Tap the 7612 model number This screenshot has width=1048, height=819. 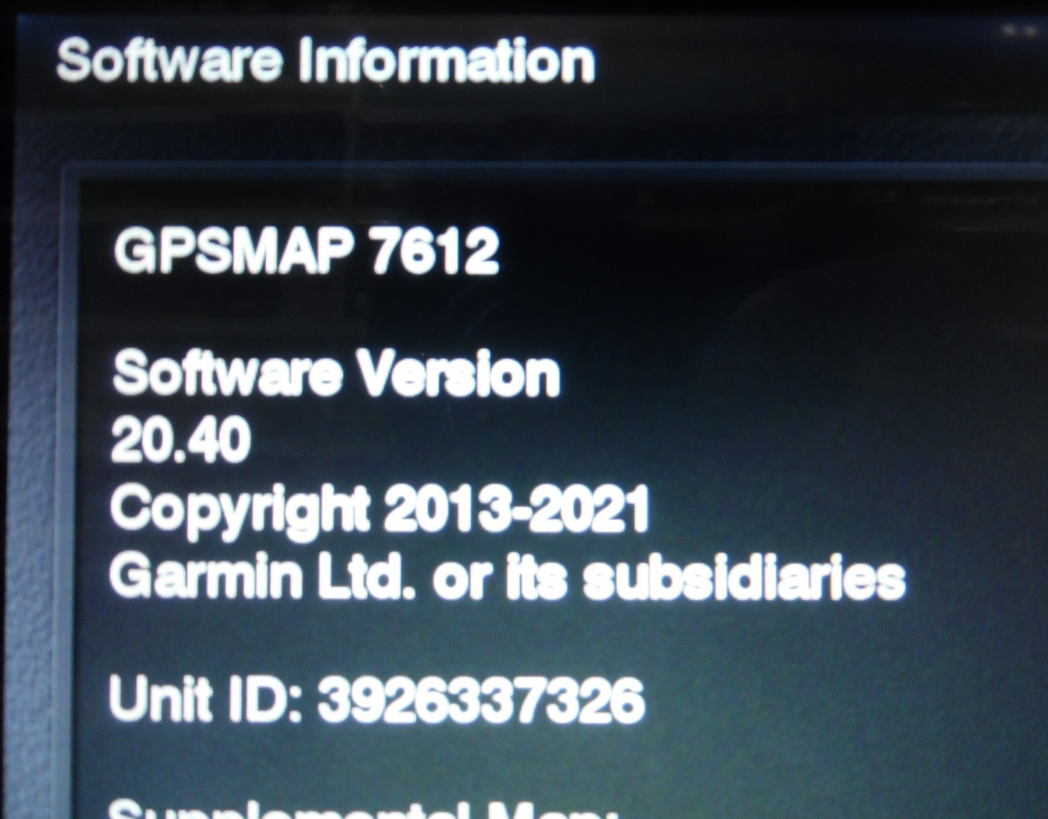434,251
